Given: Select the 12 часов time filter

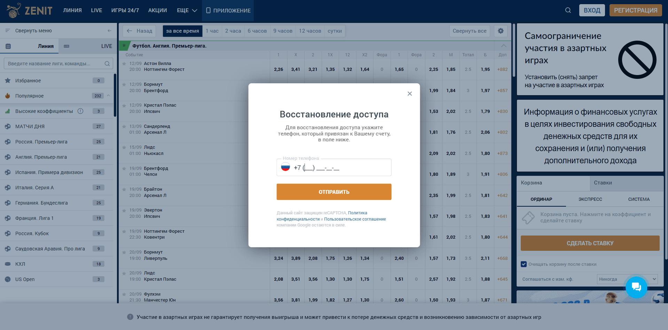Looking at the screenshot, I should [310, 31].
